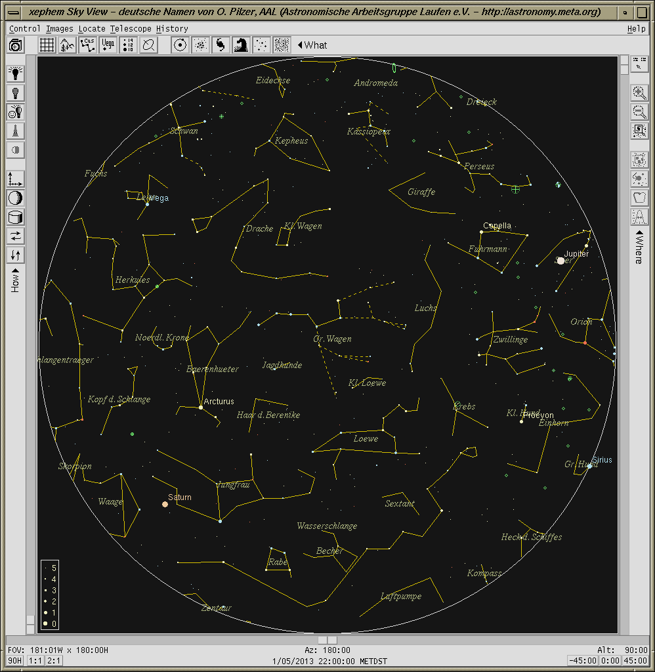Toggle the cylindrical projection icon
This screenshot has height=672, width=655.
coord(16,217)
